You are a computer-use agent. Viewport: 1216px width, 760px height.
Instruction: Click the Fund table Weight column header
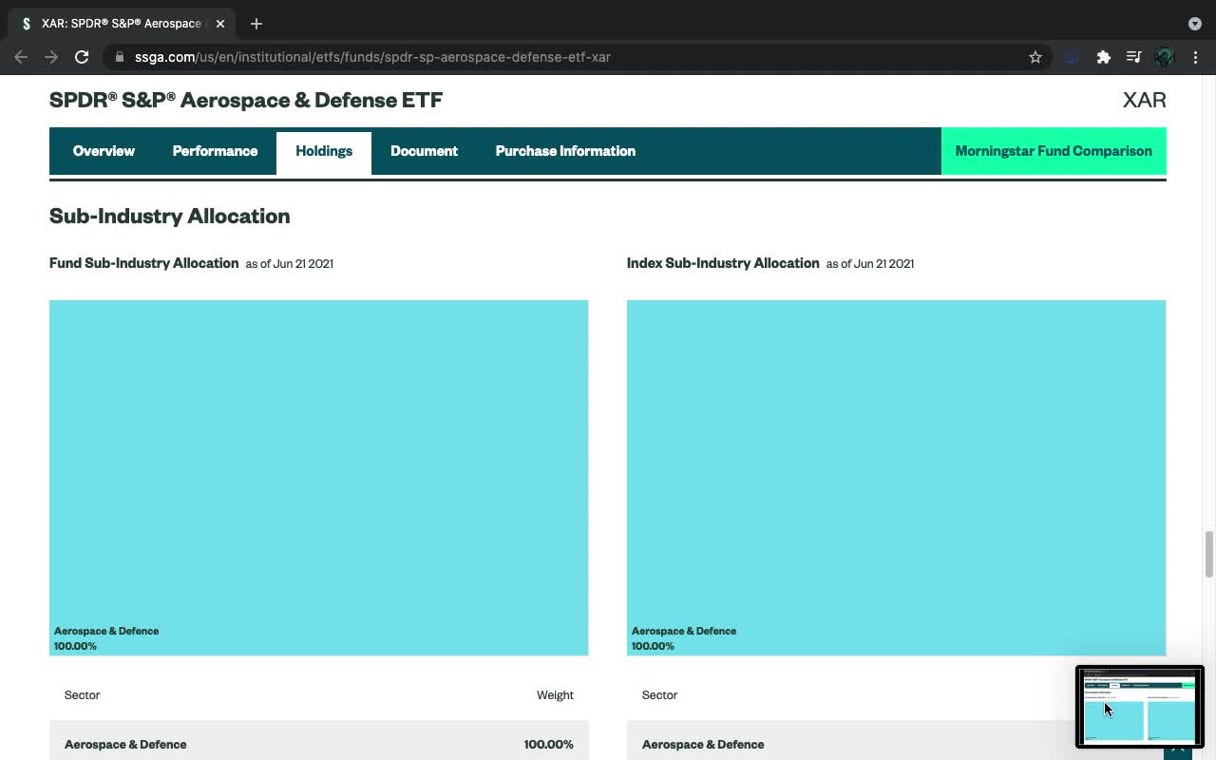[555, 695]
